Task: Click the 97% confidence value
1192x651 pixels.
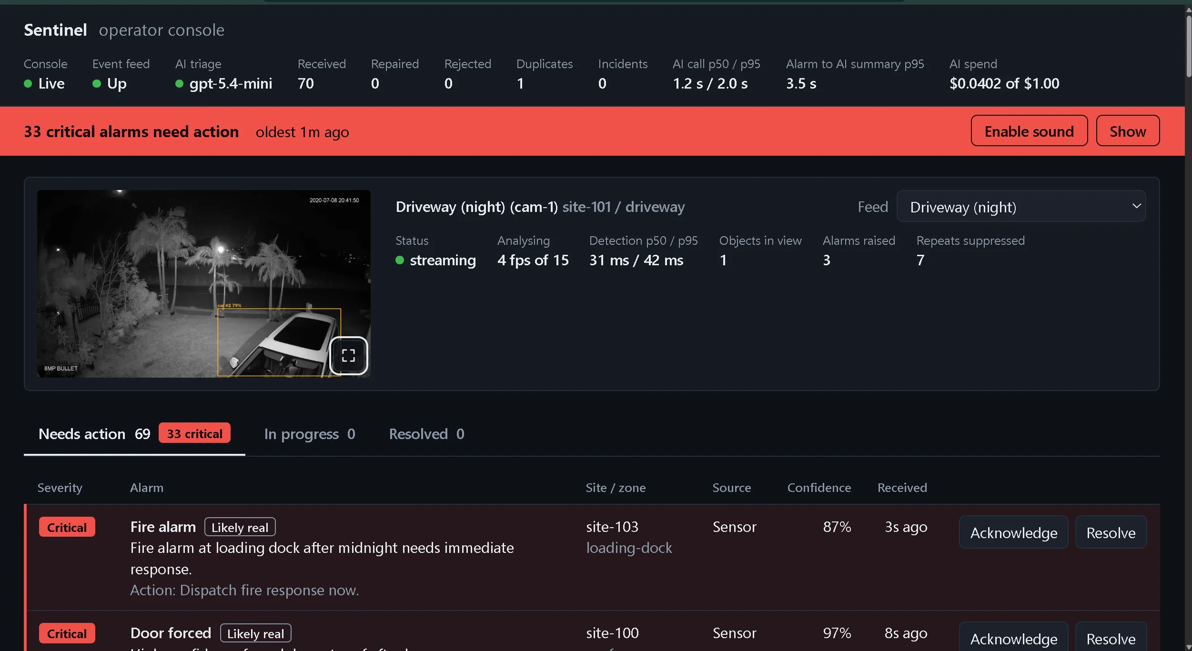Action: (837, 633)
